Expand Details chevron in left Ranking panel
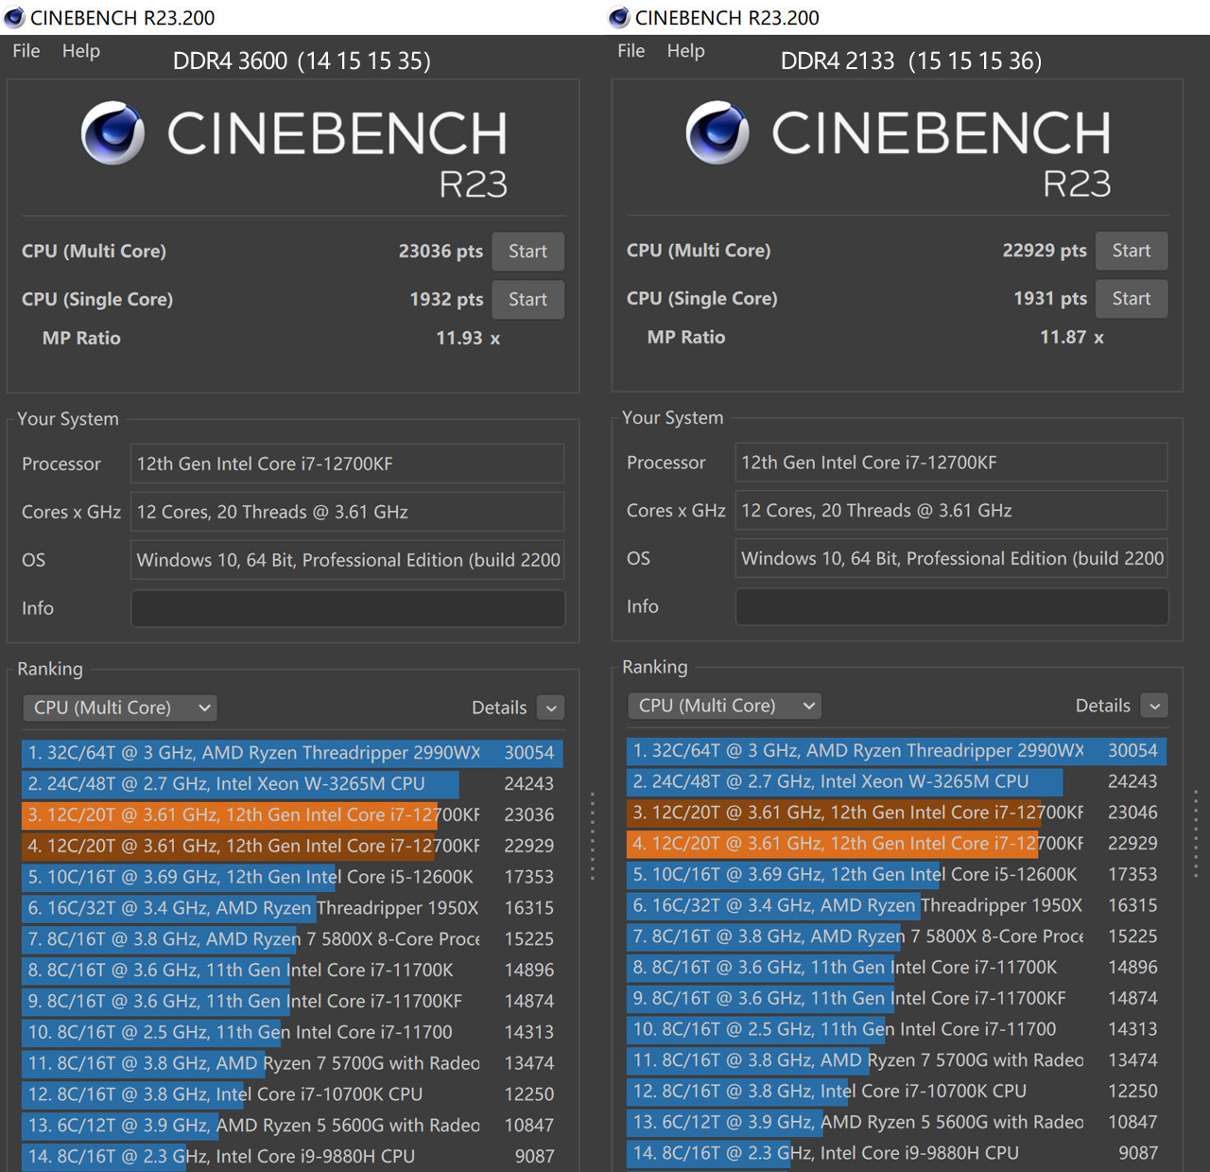Screen dimensions: 1210x1172 551,708
